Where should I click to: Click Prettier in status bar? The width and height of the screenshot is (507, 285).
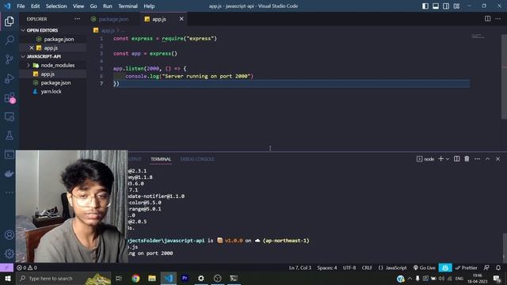(x=466, y=268)
